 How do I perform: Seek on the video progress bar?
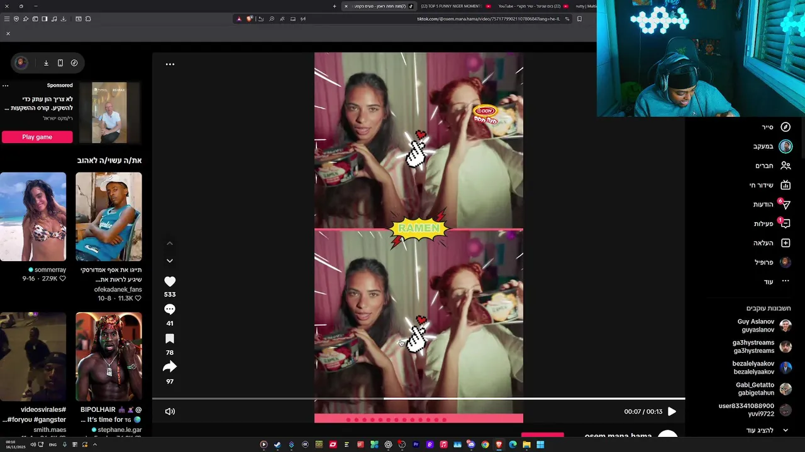pos(418,398)
